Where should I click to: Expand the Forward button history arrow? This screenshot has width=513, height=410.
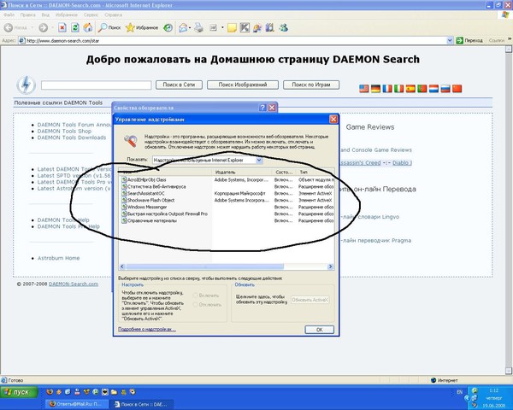pyautogui.click(x=52, y=28)
